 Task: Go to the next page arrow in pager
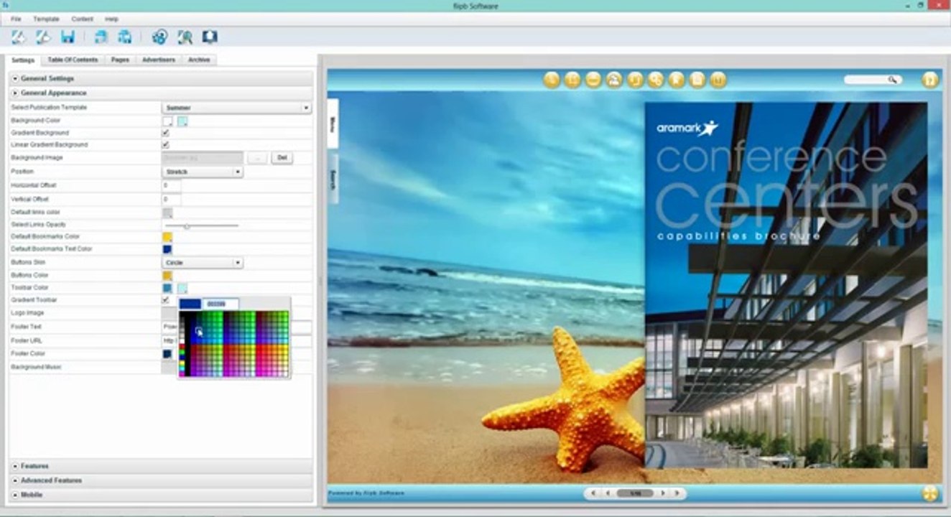pyautogui.click(x=662, y=493)
